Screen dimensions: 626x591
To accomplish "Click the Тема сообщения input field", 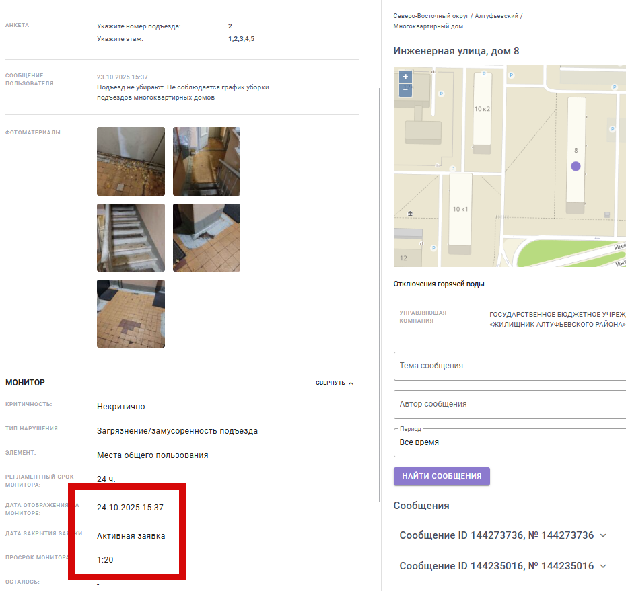I will [x=510, y=366].
